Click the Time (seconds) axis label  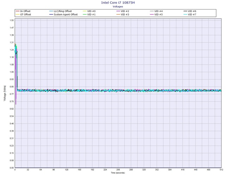point(118,173)
